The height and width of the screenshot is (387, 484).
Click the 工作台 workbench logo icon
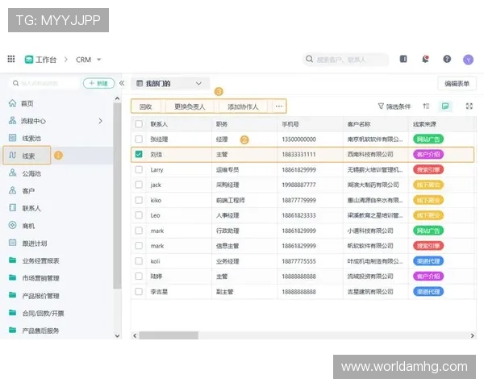(x=29, y=59)
